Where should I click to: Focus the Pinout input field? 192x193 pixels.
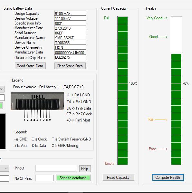(x=56, y=168)
